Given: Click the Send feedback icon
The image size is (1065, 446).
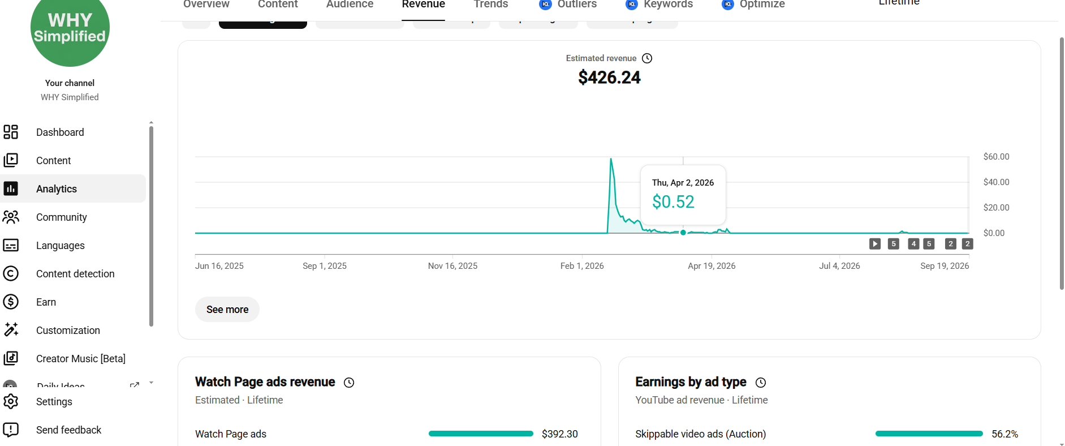Looking at the screenshot, I should (x=11, y=430).
